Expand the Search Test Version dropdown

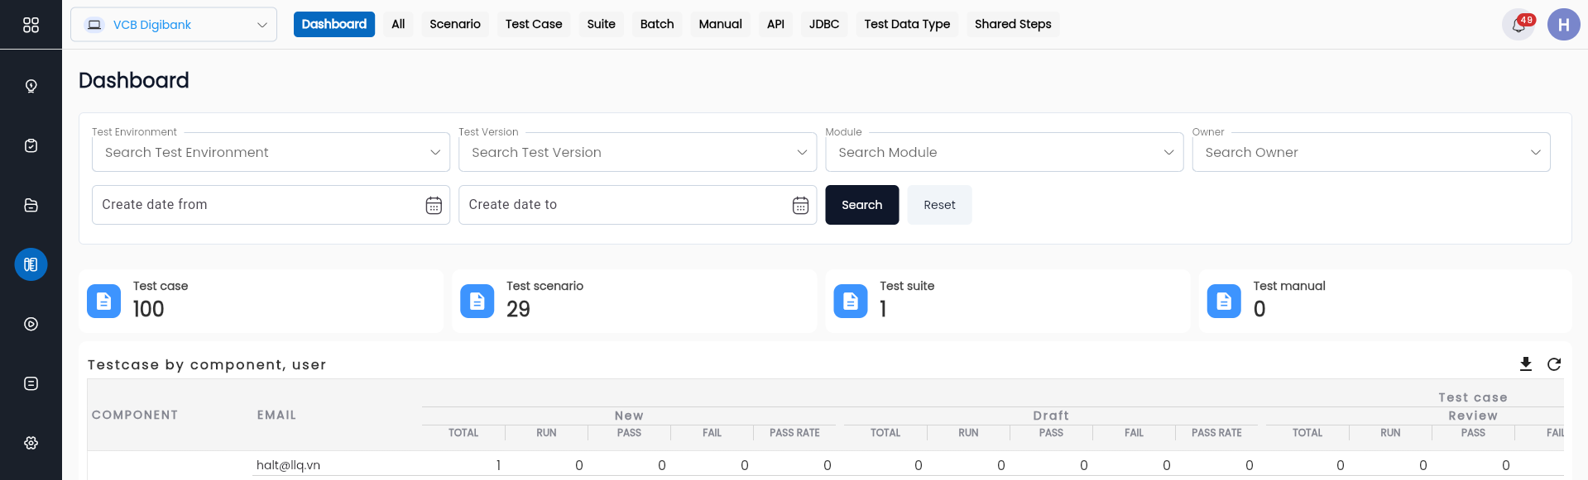637,152
